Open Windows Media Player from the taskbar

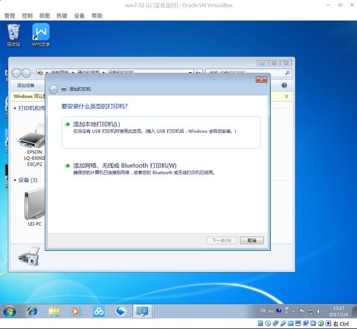pyautogui.click(x=76, y=311)
